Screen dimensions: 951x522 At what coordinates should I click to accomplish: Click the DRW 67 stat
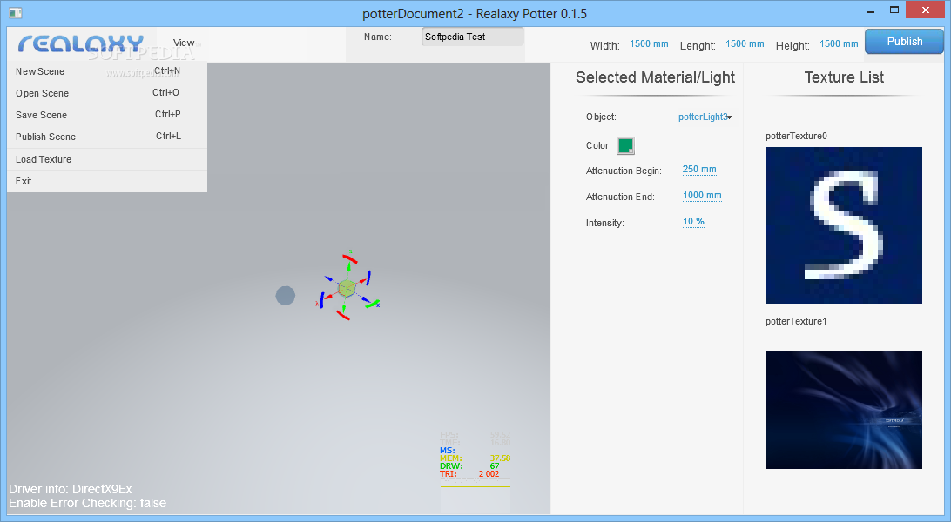pyautogui.click(x=469, y=466)
